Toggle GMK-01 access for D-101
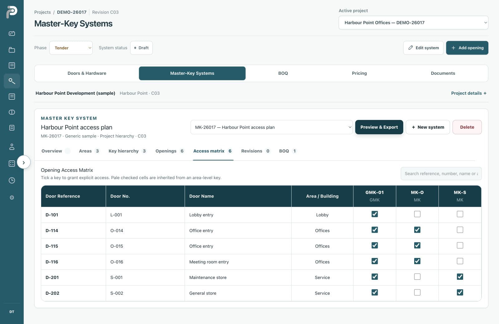The height and width of the screenshot is (324, 499). 375,214
